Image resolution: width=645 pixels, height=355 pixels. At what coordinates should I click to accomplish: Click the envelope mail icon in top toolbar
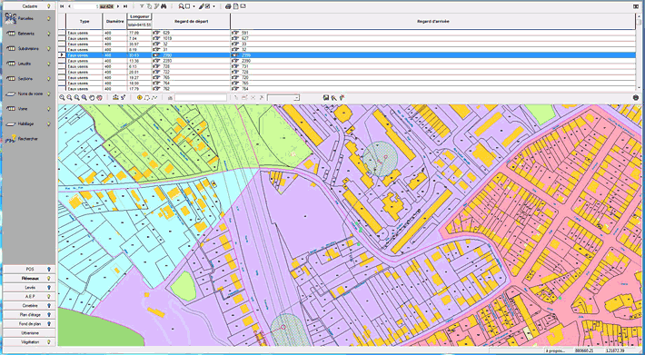[243, 6]
